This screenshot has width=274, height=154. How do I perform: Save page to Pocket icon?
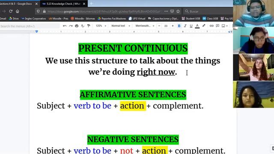[172, 12]
